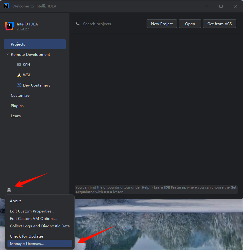Select the Projects tab
243x250 pixels.
(35, 44)
